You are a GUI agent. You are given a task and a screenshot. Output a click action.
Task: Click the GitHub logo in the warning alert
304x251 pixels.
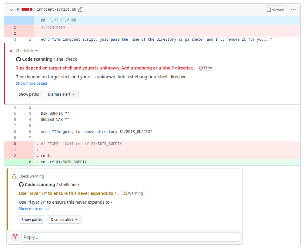[21, 185]
